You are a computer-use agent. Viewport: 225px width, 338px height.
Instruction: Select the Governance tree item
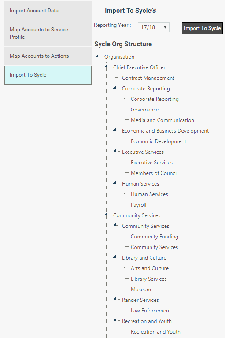(x=145, y=110)
